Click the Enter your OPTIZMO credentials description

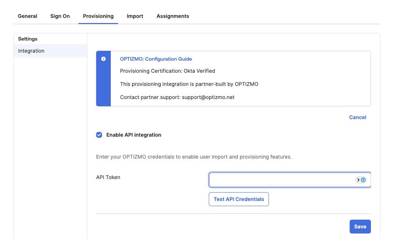194,157
